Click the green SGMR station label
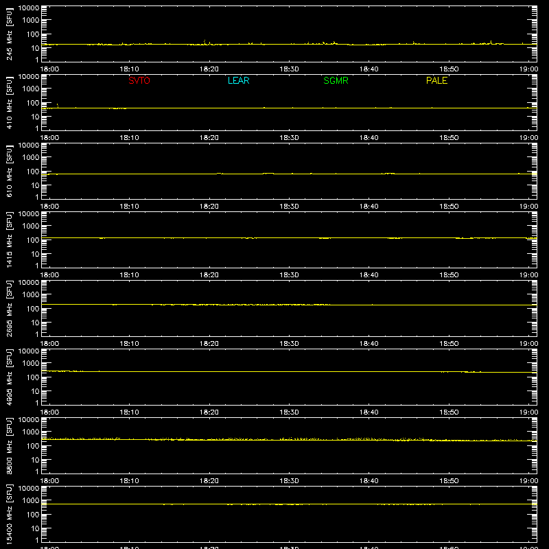Screen dimensions: 549x549 pyautogui.click(x=336, y=80)
